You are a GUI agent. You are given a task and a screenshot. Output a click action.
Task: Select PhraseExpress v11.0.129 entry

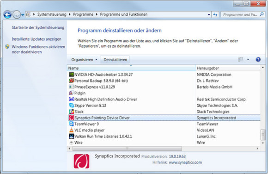95,87
